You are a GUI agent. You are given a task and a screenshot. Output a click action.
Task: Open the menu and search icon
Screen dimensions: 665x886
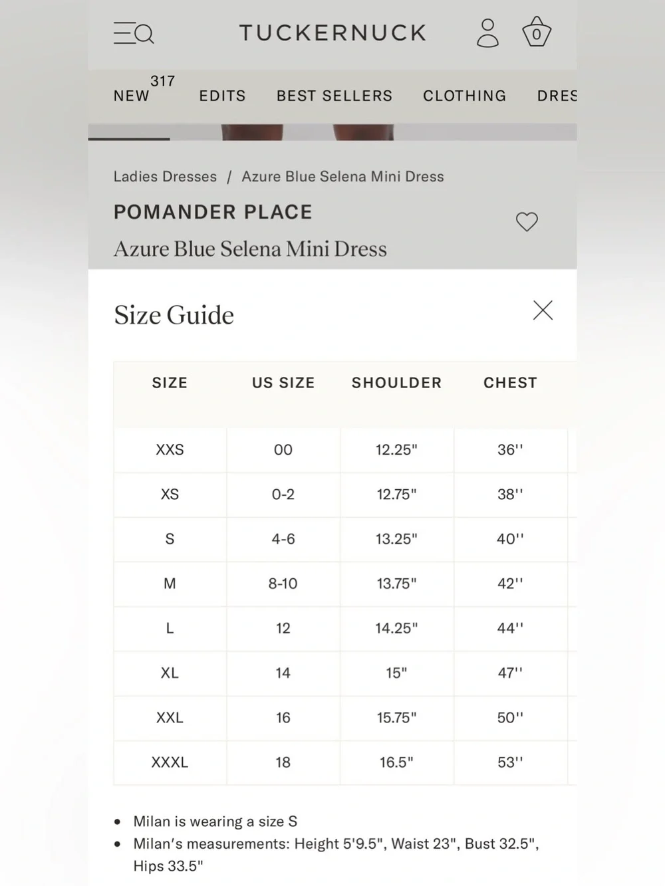click(x=134, y=33)
